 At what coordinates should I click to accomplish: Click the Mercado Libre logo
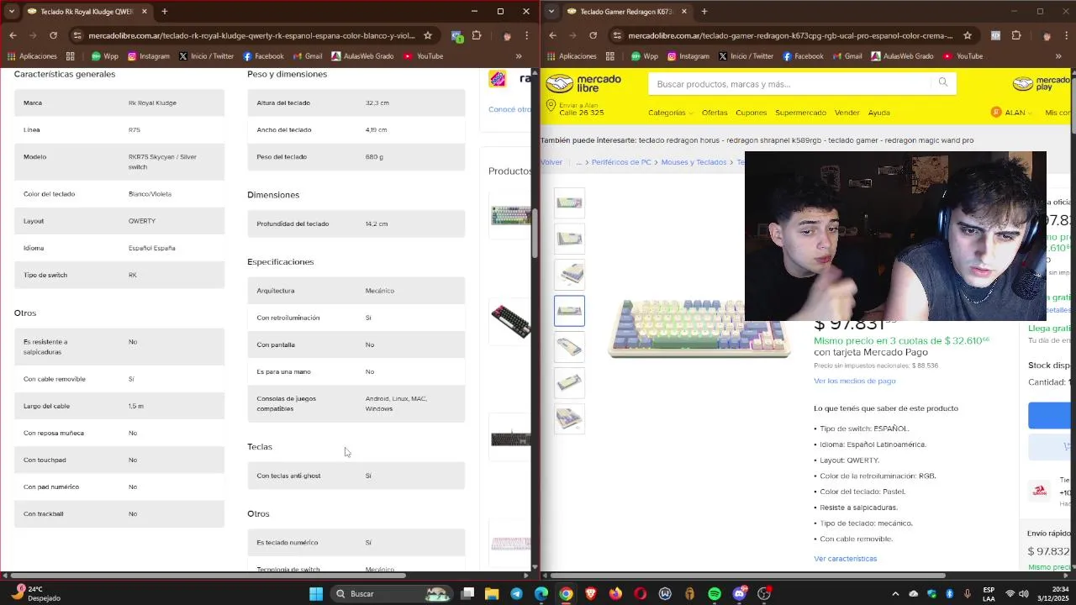(x=583, y=83)
